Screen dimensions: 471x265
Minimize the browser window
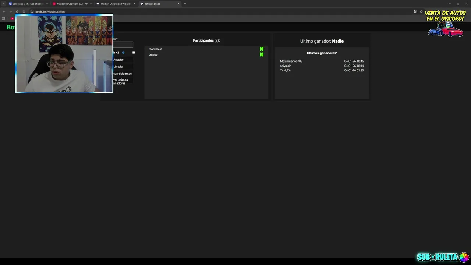coord(450,4)
